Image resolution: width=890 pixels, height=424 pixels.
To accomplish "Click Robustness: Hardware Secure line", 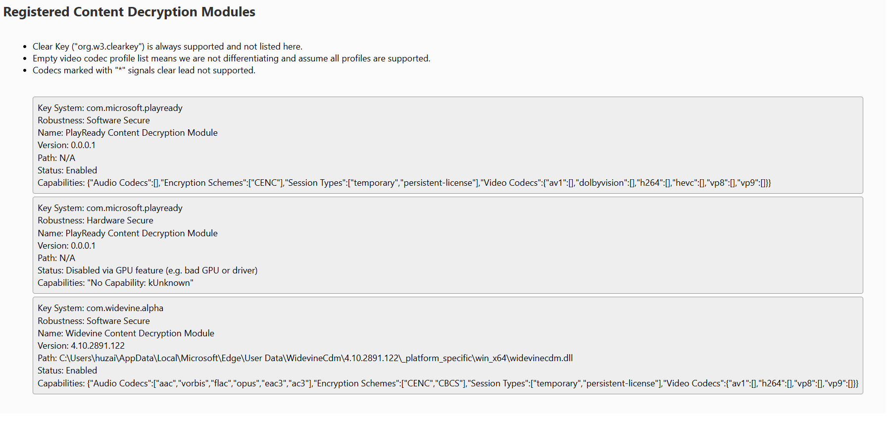I will coord(96,220).
